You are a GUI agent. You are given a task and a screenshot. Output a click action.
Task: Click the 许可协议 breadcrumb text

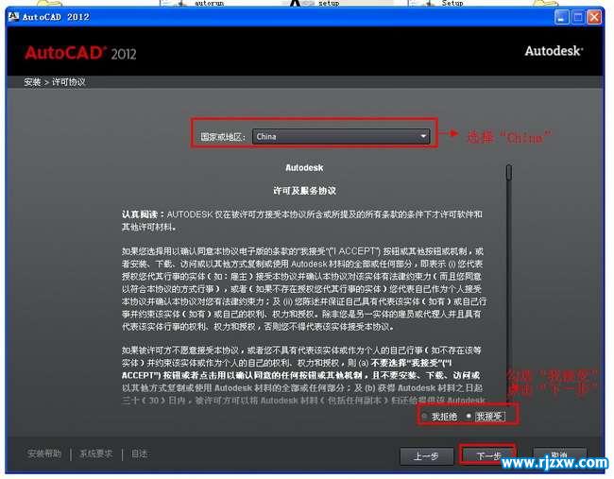[69, 82]
